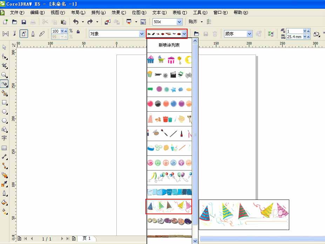
Task: Select the Fill bucket tool
Action: pos(4,202)
